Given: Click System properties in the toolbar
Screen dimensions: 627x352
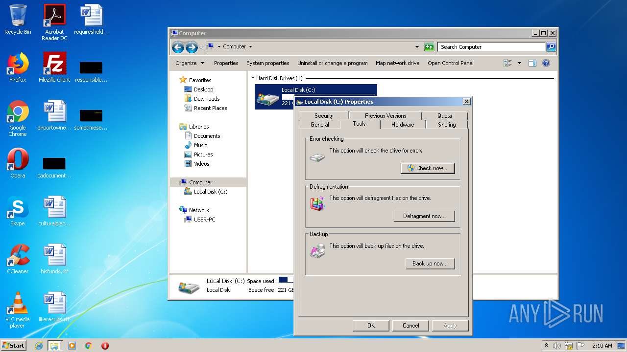Looking at the screenshot, I should pos(268,63).
